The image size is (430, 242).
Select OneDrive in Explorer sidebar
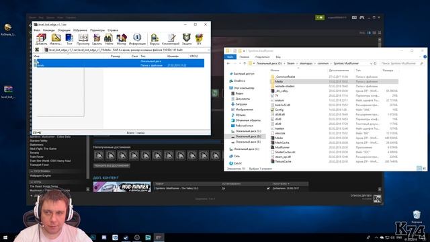click(x=239, y=81)
